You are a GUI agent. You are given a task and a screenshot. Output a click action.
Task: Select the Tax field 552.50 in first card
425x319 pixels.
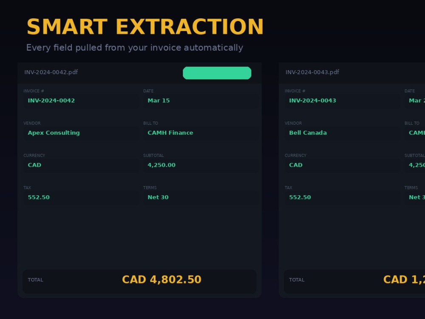coord(81,197)
